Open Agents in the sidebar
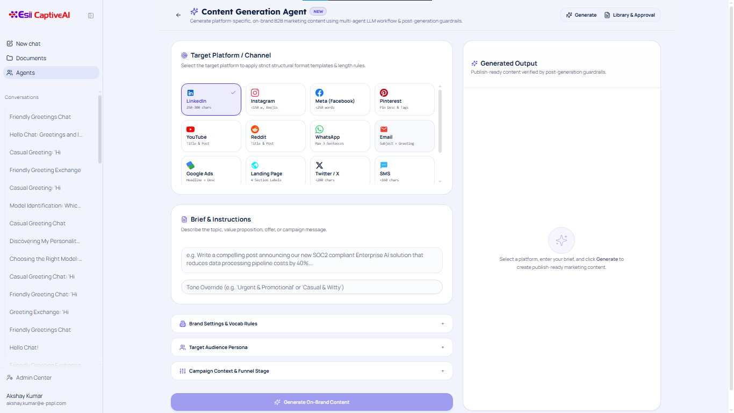 tap(51, 73)
